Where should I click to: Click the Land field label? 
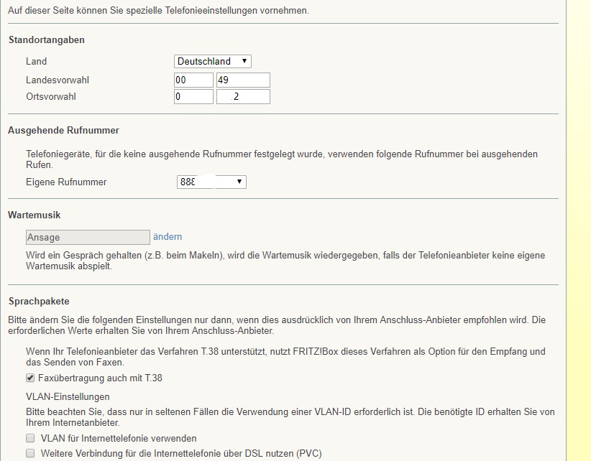(36, 62)
